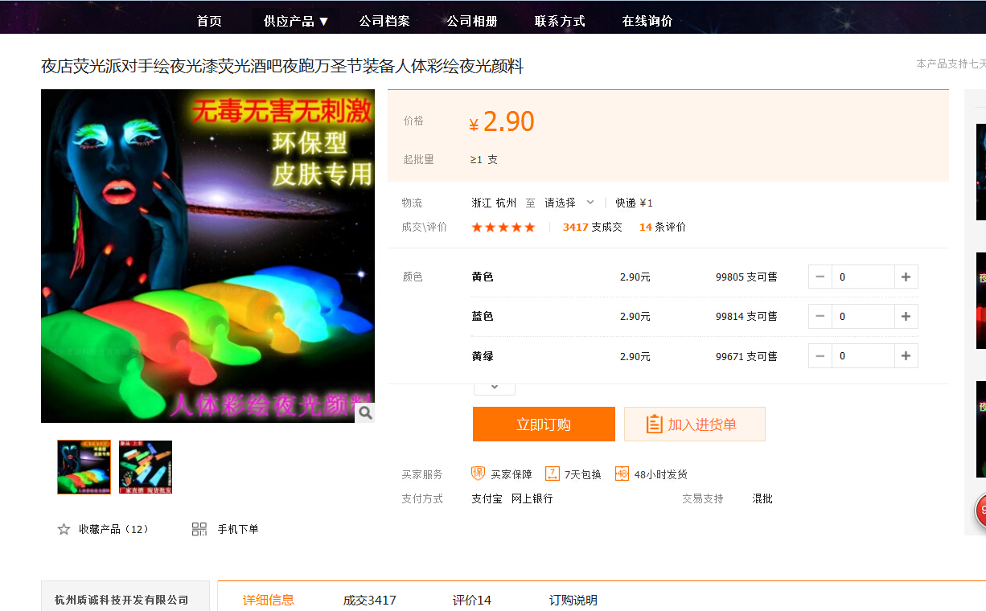This screenshot has width=986, height=611.
Task: Click the 48-hour shipping icon
Action: 622,474
